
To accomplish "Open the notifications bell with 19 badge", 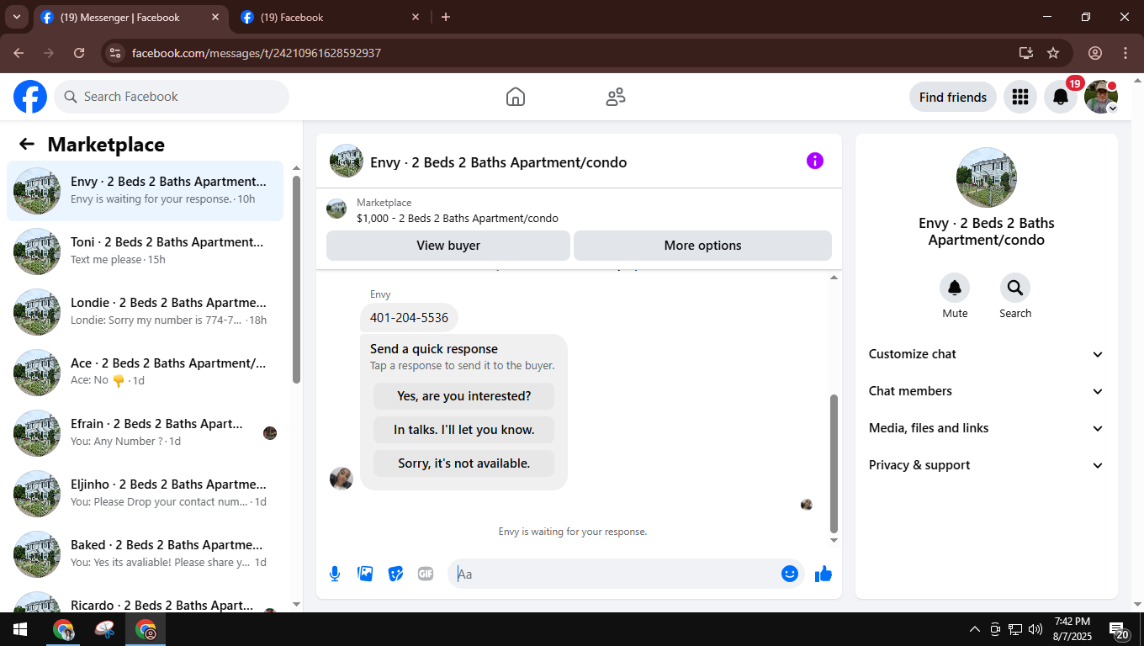I will pos(1061,97).
